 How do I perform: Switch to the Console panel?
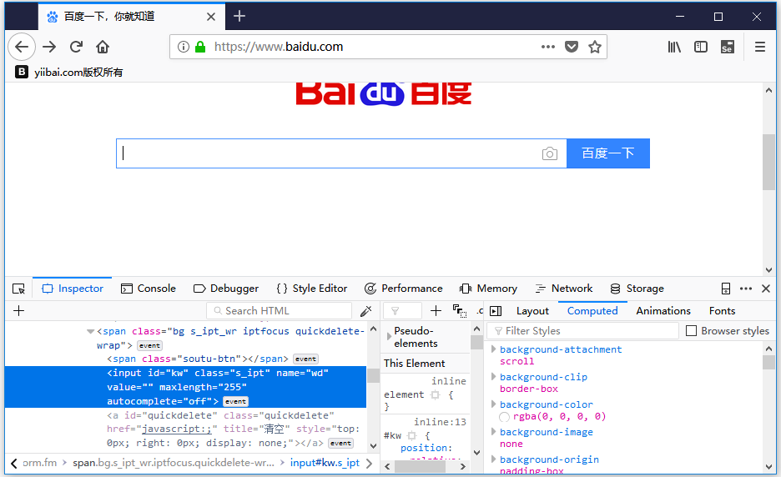click(x=149, y=289)
